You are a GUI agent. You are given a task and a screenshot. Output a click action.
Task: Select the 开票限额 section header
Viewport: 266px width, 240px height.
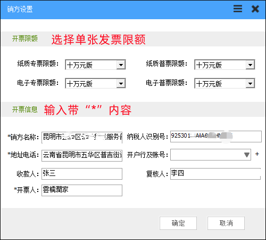pyautogui.click(x=25, y=38)
